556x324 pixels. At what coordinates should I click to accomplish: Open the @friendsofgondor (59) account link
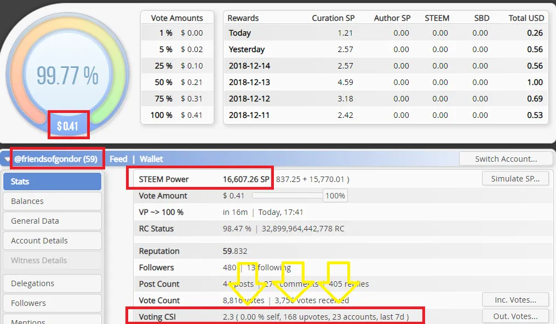click(x=56, y=159)
